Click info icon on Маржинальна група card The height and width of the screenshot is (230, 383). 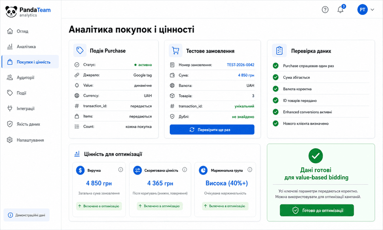250,170
